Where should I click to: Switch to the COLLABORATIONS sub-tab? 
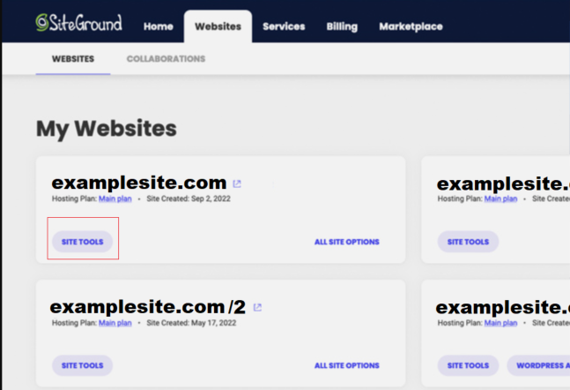pyautogui.click(x=166, y=59)
